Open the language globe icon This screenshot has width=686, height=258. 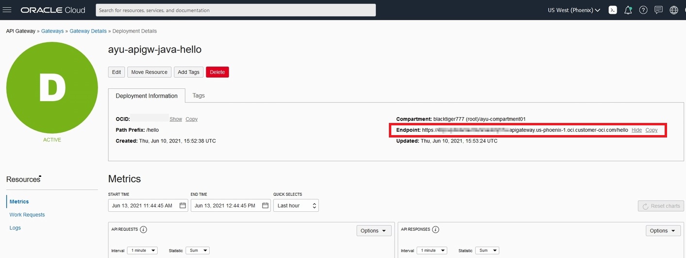674,10
